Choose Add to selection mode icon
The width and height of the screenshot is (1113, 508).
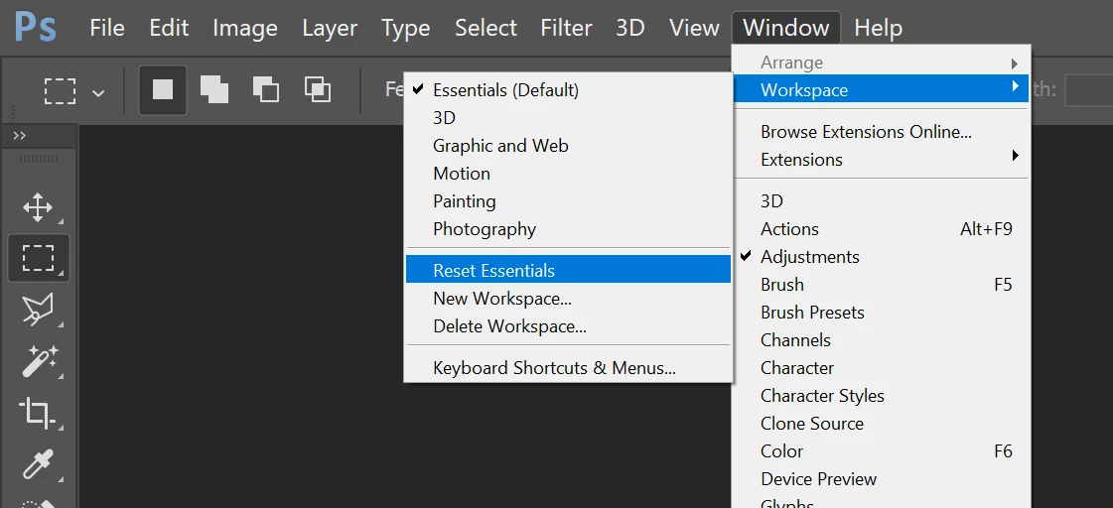[213, 90]
